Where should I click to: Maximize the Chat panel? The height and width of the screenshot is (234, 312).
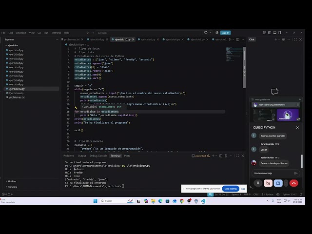point(295,39)
